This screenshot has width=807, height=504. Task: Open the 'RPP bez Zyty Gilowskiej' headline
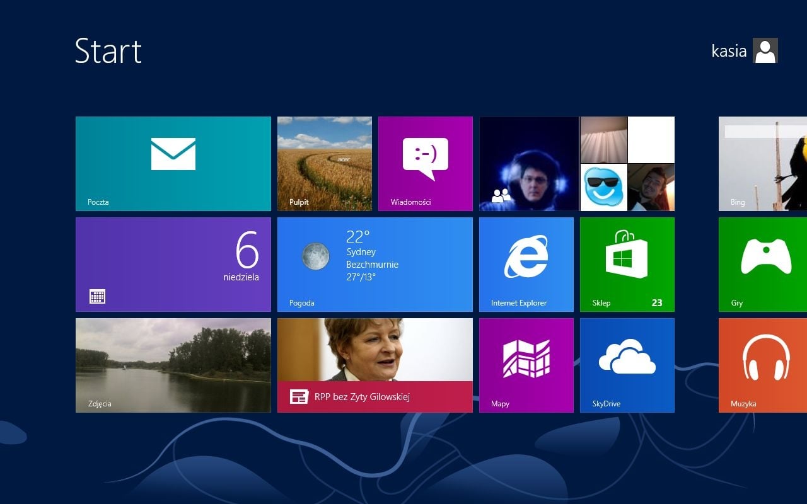point(363,397)
